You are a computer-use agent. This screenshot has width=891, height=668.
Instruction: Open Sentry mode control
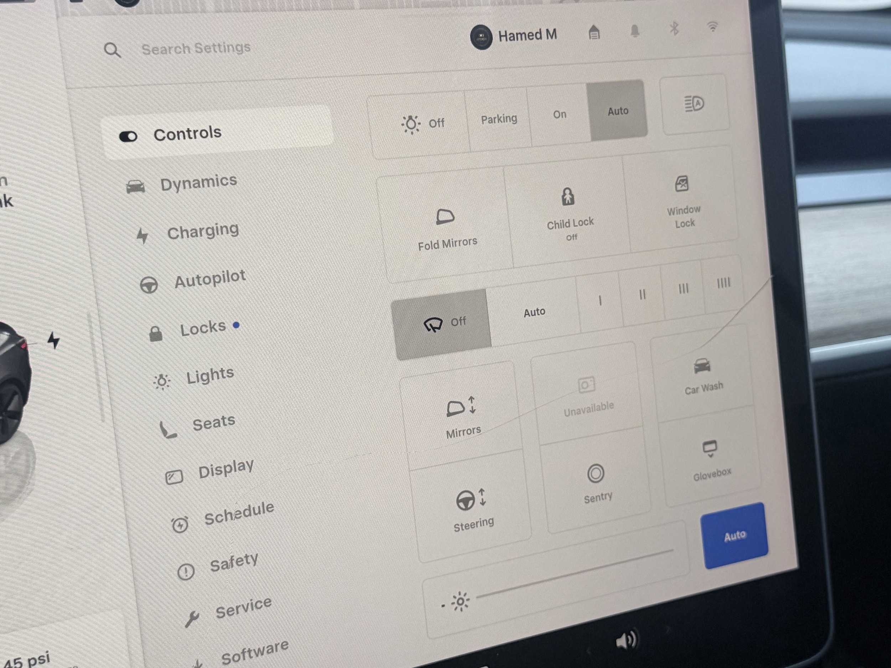597,482
